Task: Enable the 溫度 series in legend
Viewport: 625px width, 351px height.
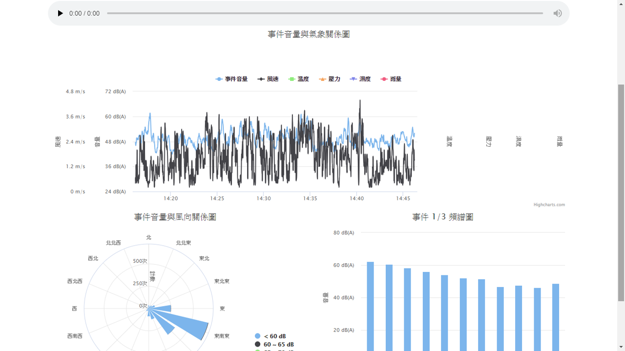Action: point(299,79)
